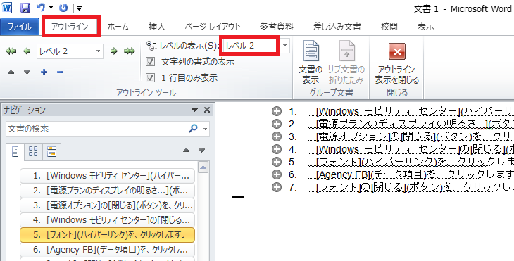Viewport: 514px width, 261px height.
Task: Switch to the 挿入 tab
Action: pyautogui.click(x=157, y=27)
